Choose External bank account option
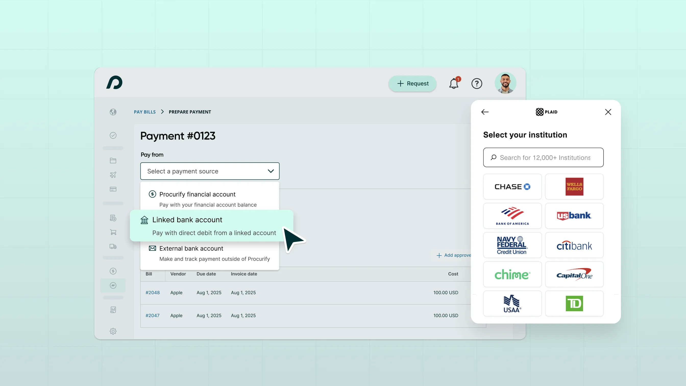 pyautogui.click(x=210, y=253)
